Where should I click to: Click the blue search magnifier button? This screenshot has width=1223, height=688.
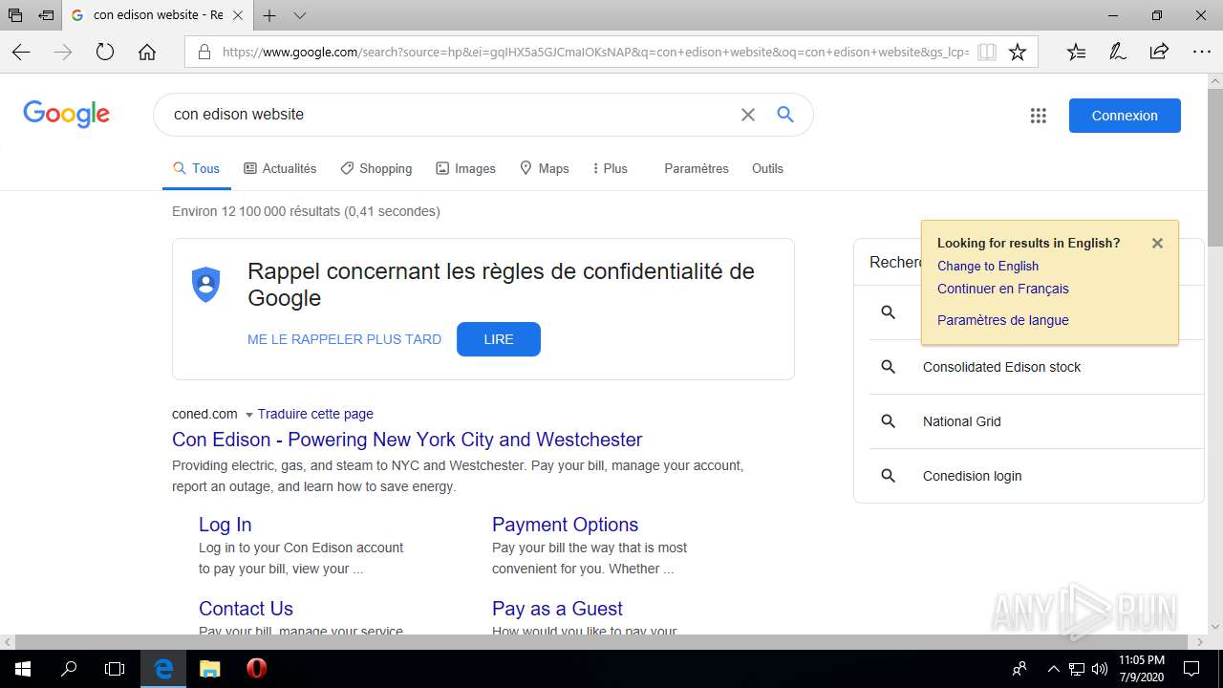(785, 115)
